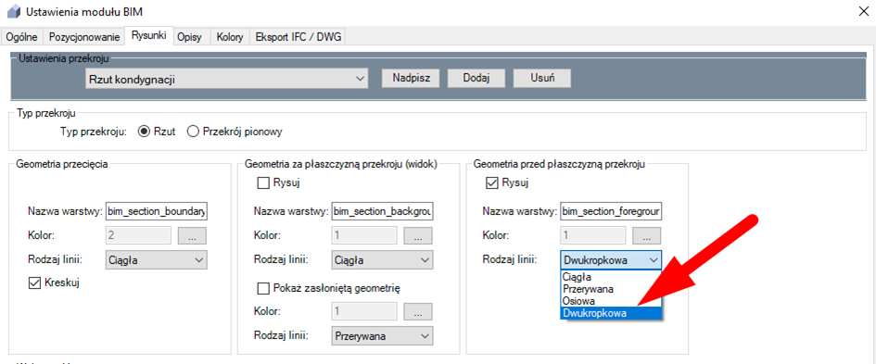Open color picker for foreground geometry Kolor

[647, 235]
